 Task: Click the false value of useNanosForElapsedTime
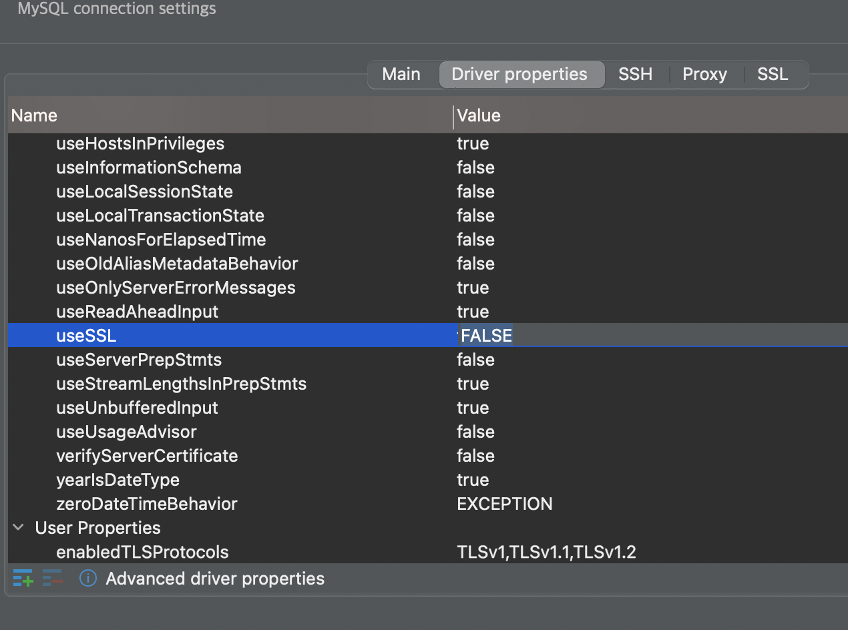(475, 240)
